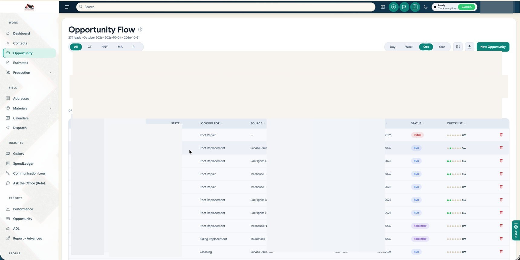Open Communication Logs
The height and width of the screenshot is (260, 520).
point(29,173)
